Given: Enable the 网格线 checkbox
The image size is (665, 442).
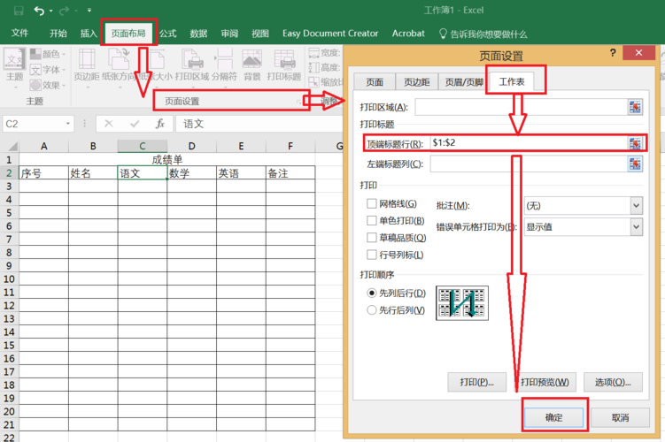Looking at the screenshot, I should click(372, 203).
